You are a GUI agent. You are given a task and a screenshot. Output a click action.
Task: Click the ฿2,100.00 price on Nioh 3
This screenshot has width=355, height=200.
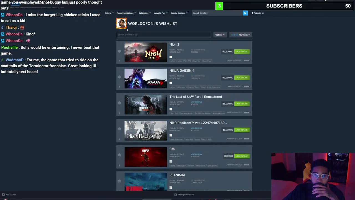[x=227, y=51]
